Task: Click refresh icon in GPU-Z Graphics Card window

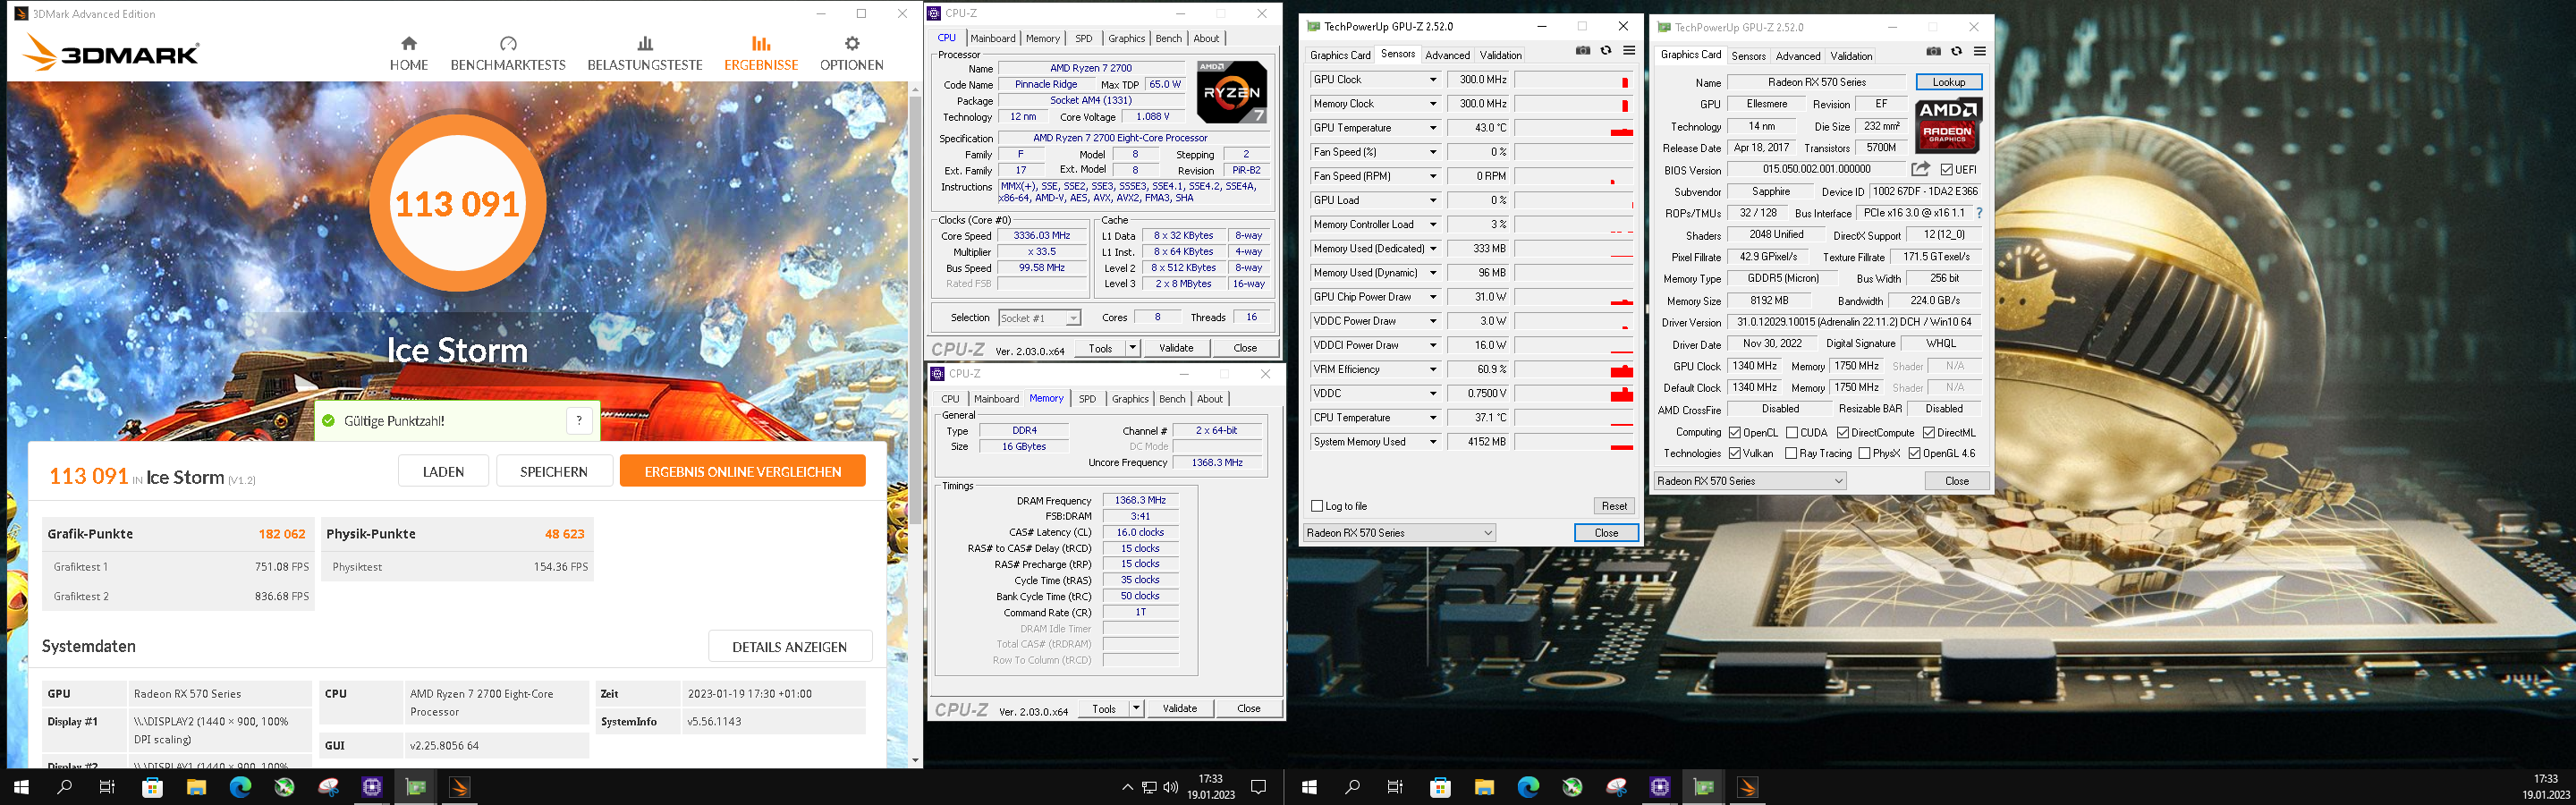Action: [1957, 52]
